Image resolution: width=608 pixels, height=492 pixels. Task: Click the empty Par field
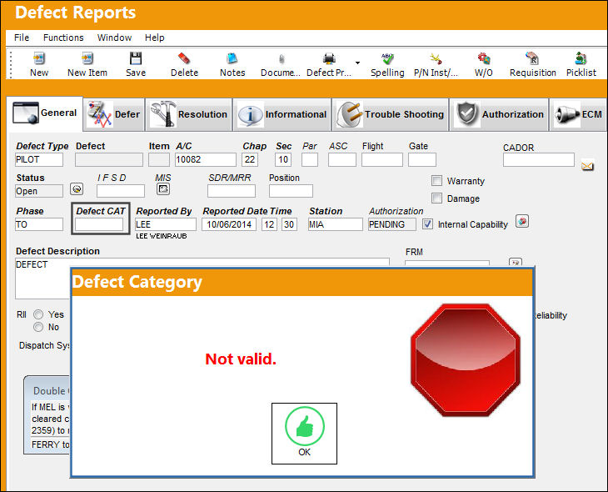click(x=310, y=159)
